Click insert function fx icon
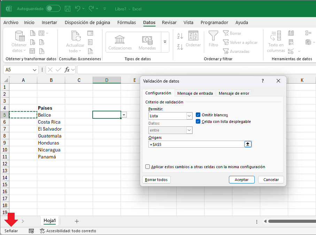The height and width of the screenshot is (235, 316). [x=67, y=70]
